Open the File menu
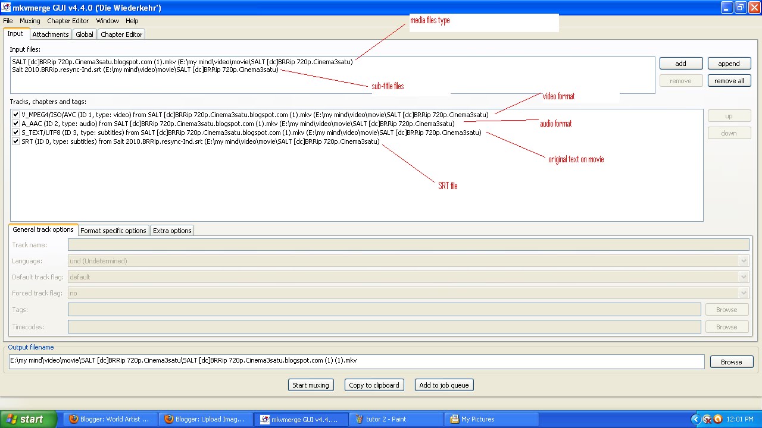 coord(8,21)
